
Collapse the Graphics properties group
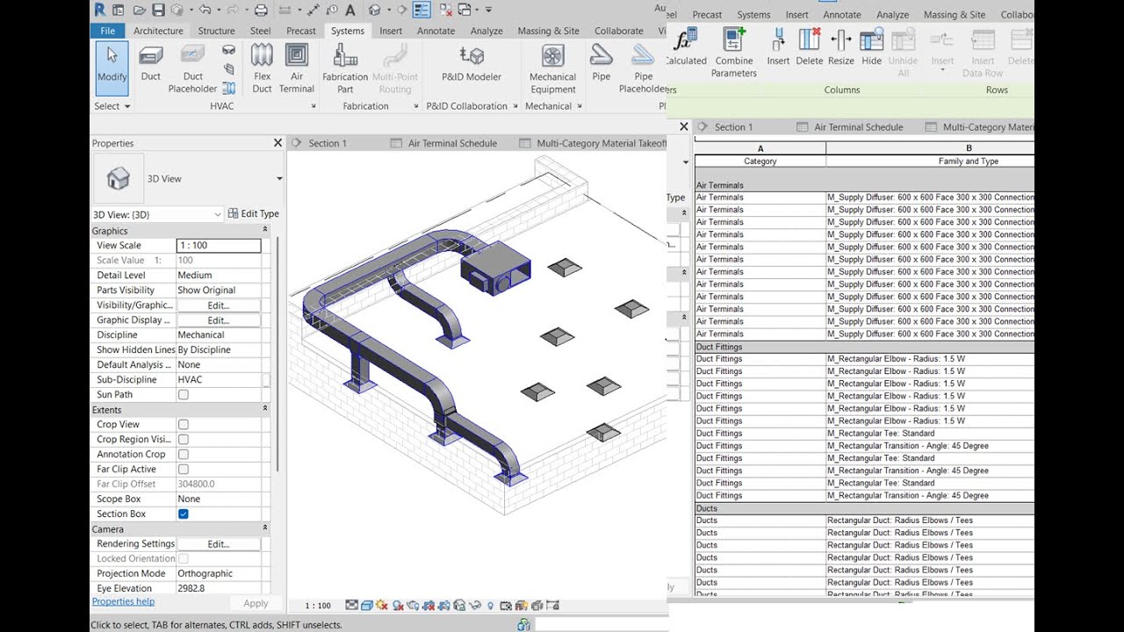(265, 231)
